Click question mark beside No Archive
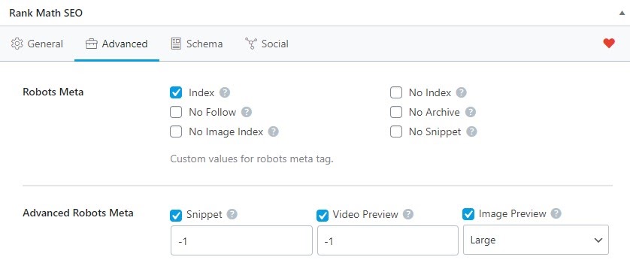 pyautogui.click(x=471, y=112)
